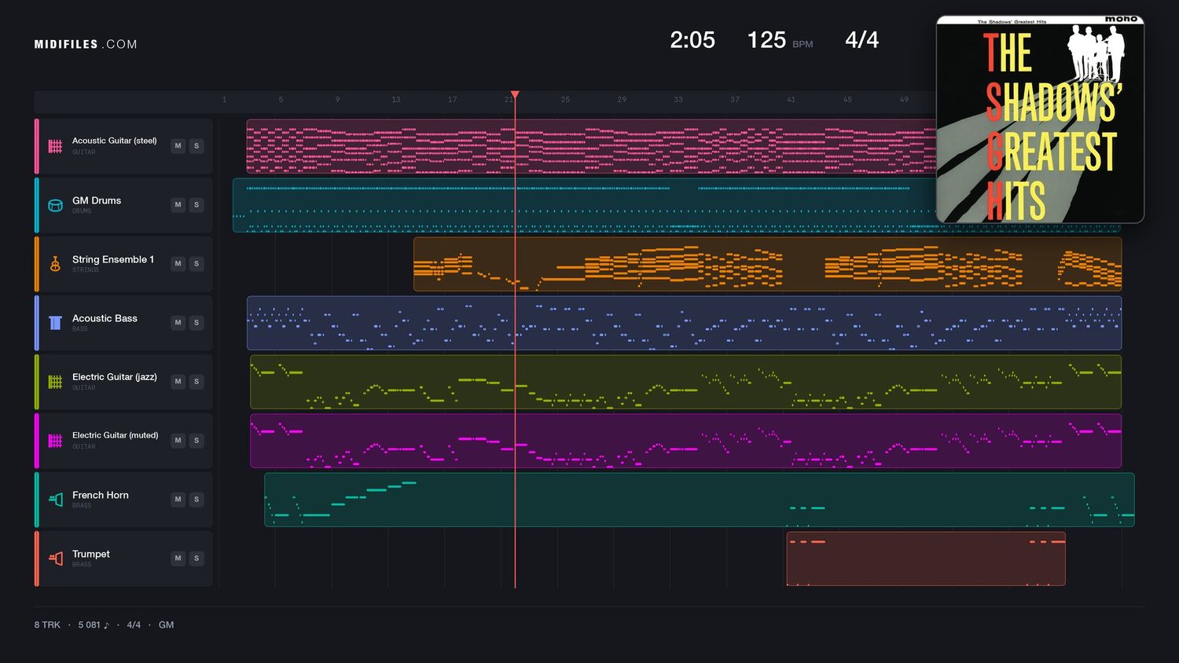
Task: Click the 4/4 time signature at top
Action: pos(862,40)
